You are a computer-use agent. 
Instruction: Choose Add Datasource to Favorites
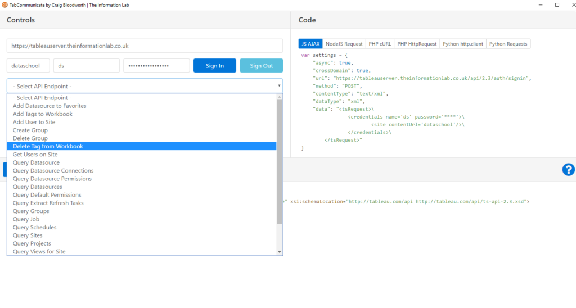click(141, 106)
